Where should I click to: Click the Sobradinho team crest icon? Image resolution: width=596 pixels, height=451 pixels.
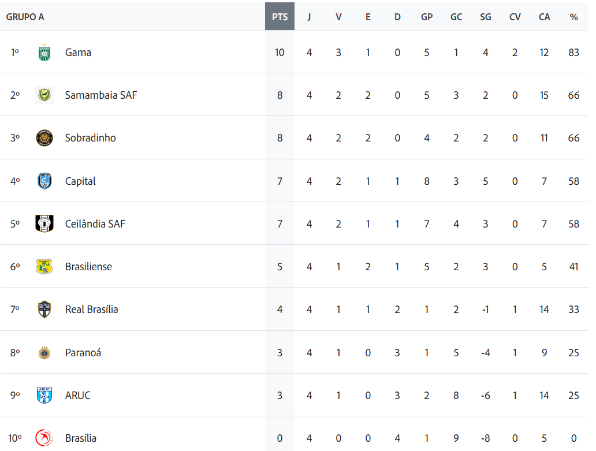point(44,138)
